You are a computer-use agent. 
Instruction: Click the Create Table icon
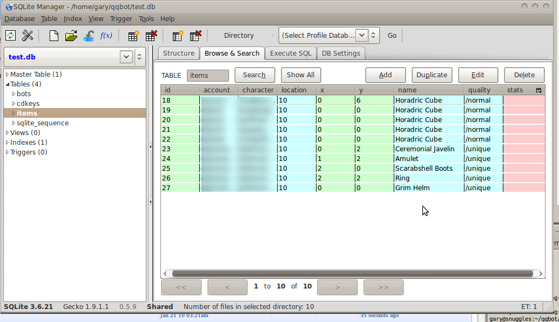tap(133, 36)
